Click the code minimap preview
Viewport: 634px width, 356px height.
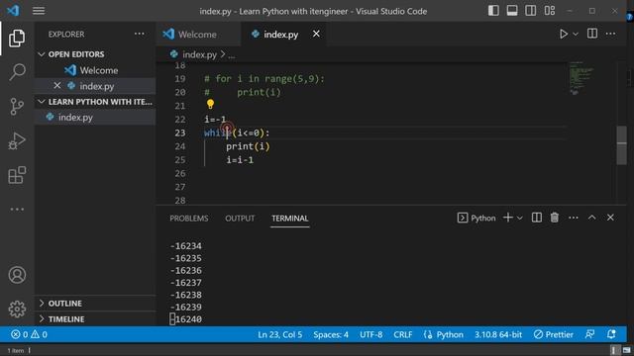[581, 78]
